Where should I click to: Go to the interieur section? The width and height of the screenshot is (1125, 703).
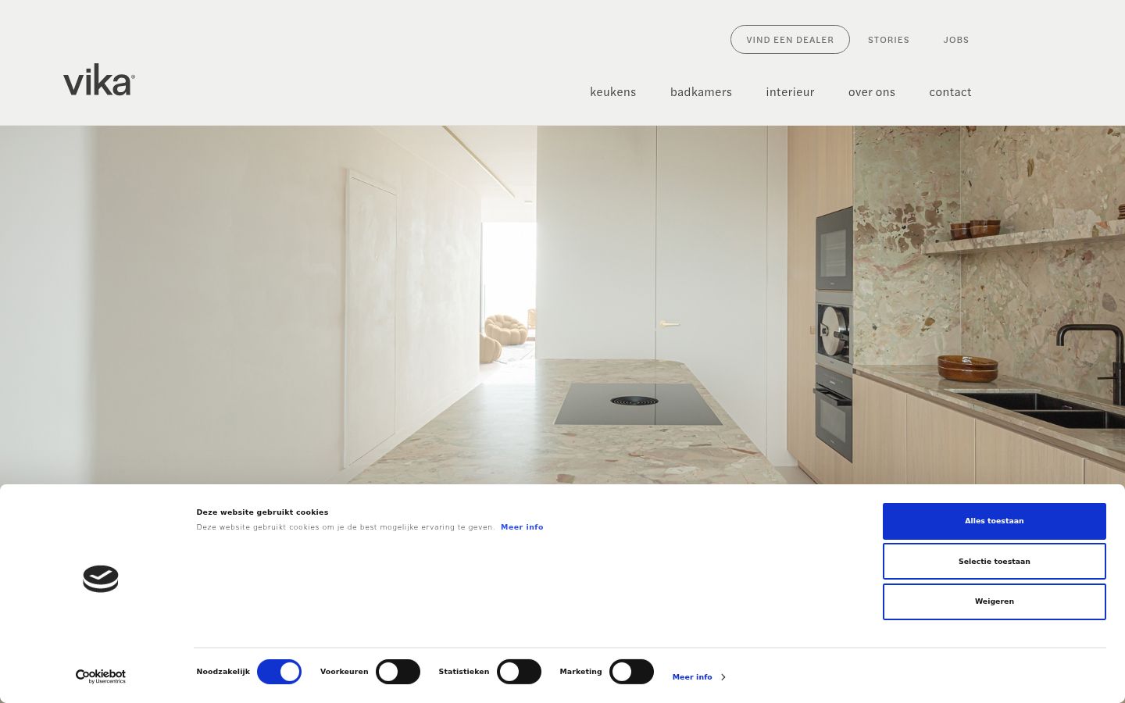click(x=790, y=92)
